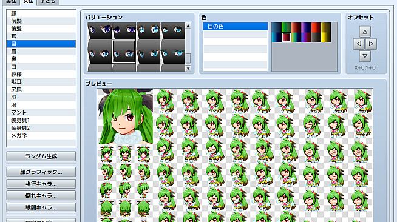Shift the eye offset right with the right arrow
Screen dimensions: 397x222
pos(371,44)
